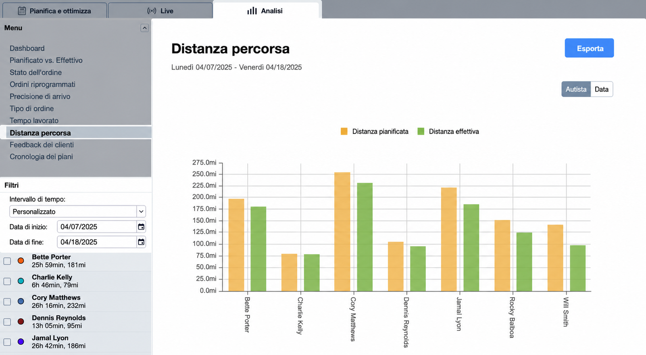Open calendar picker for Data di fine

coord(141,242)
